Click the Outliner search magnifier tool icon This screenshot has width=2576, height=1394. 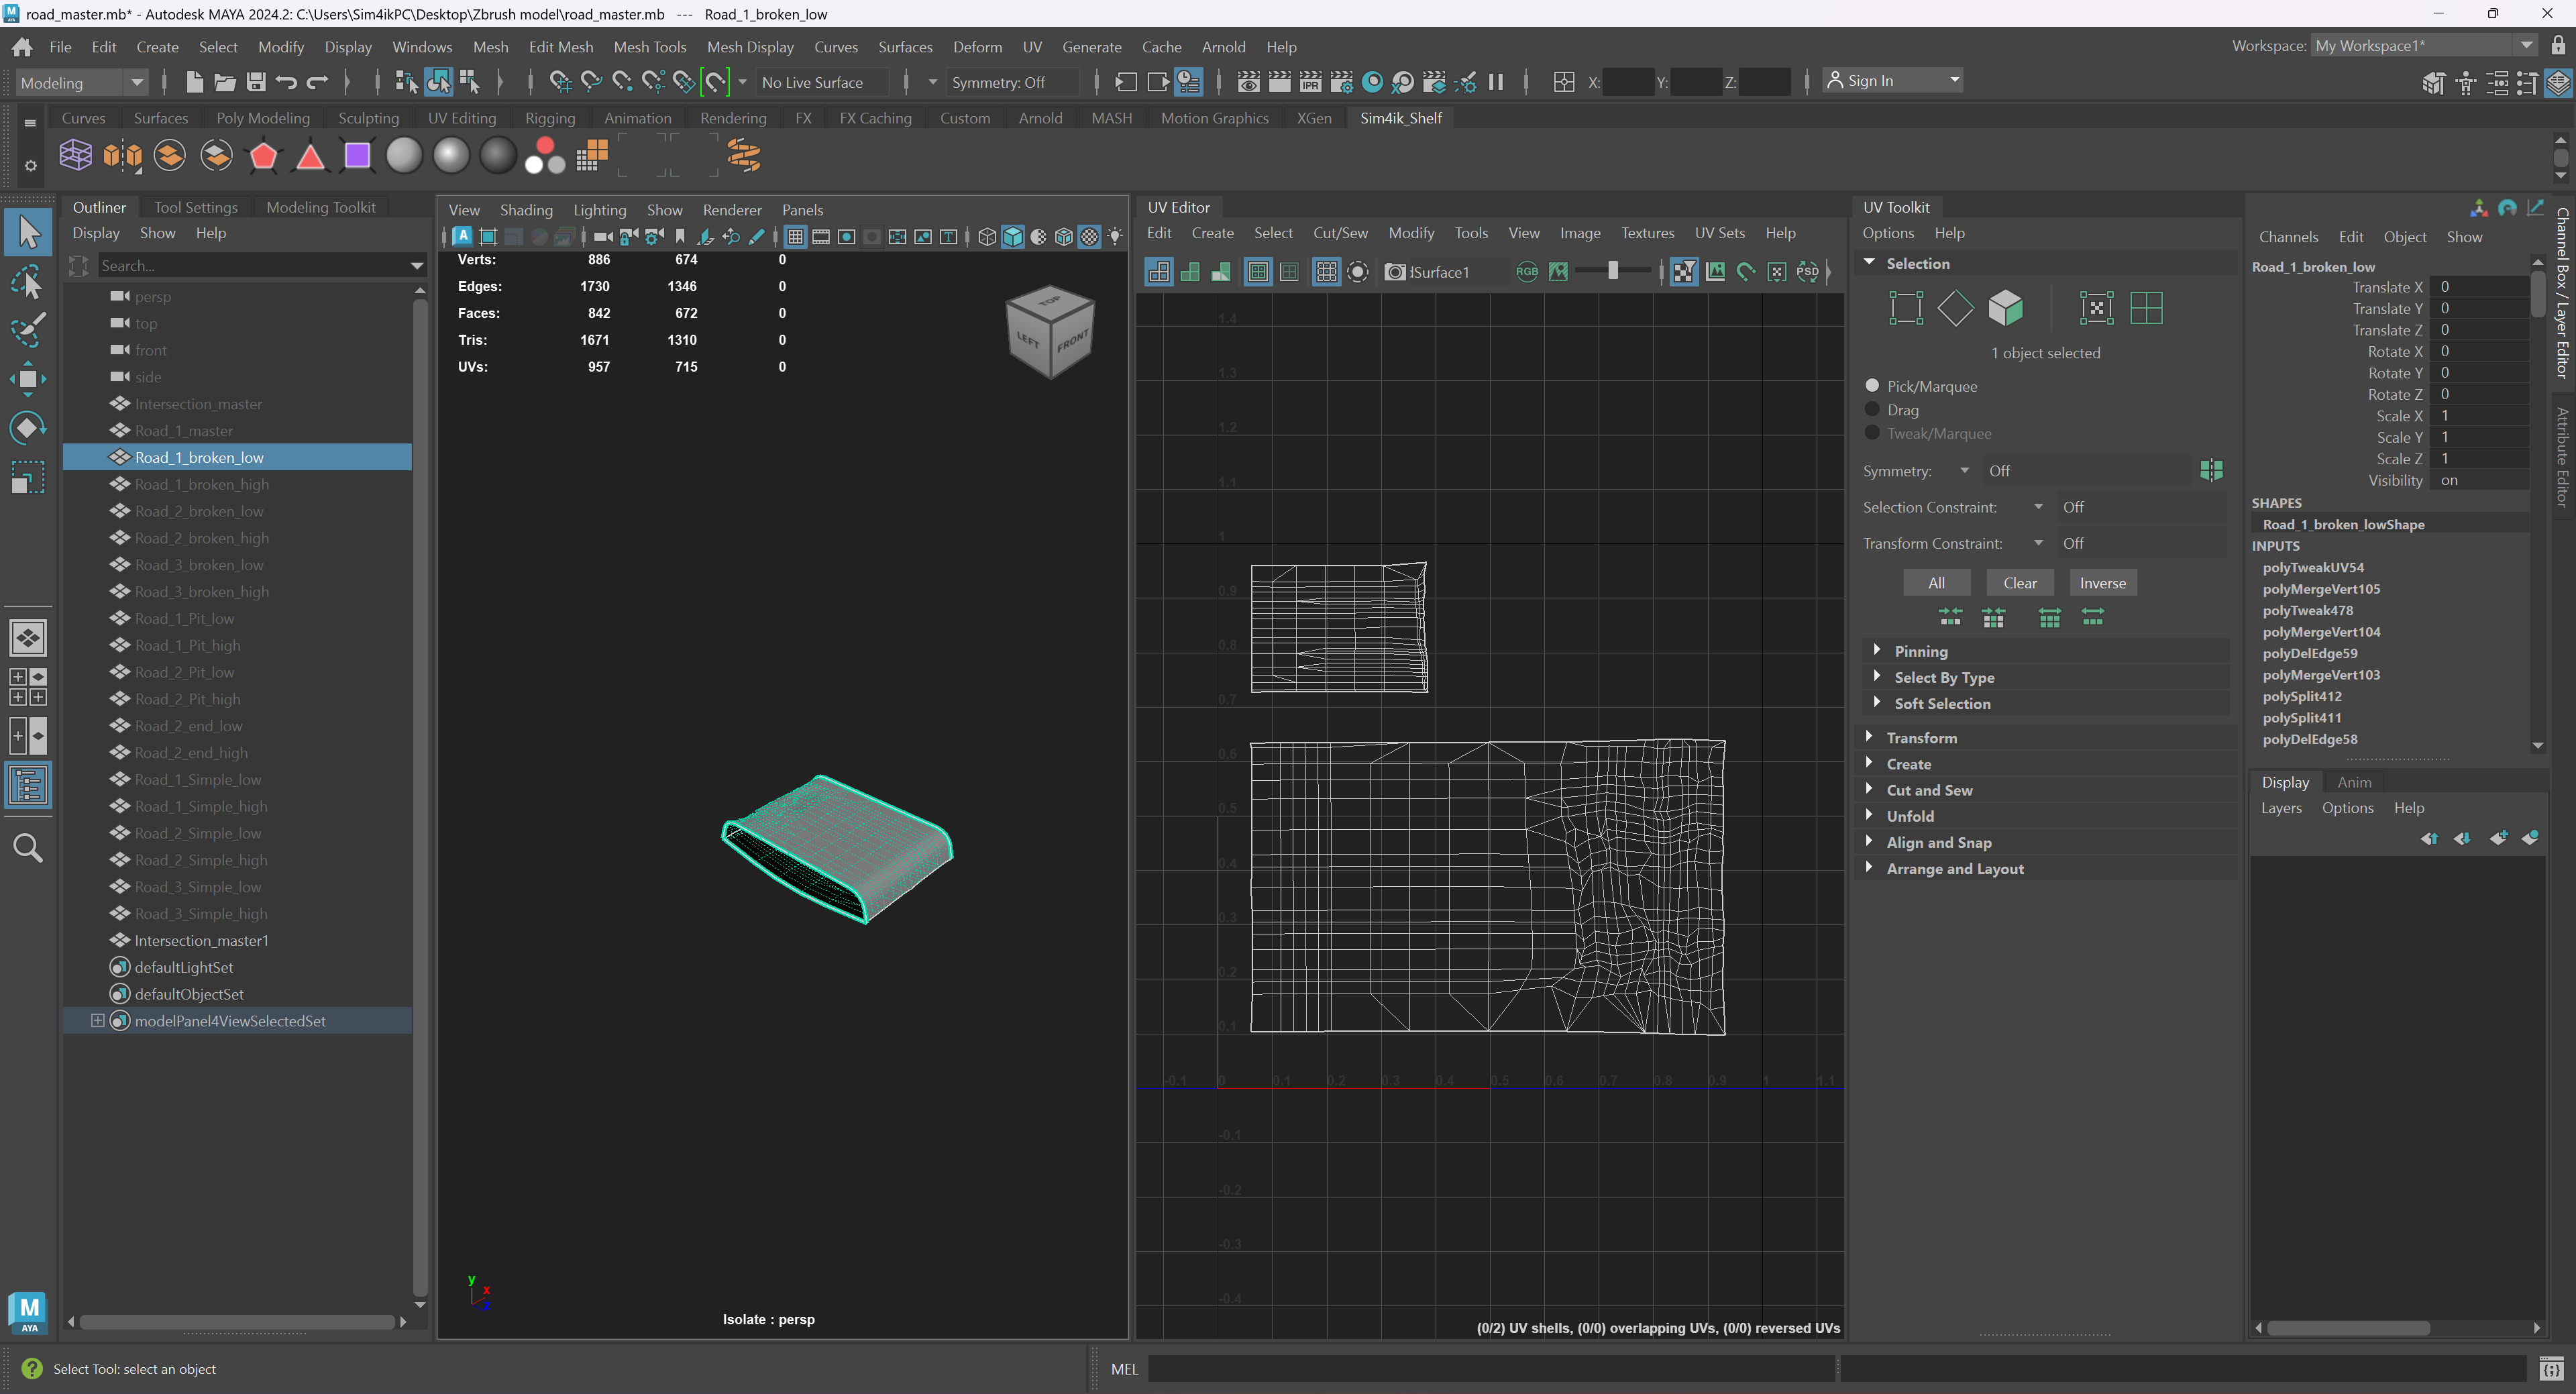[28, 848]
